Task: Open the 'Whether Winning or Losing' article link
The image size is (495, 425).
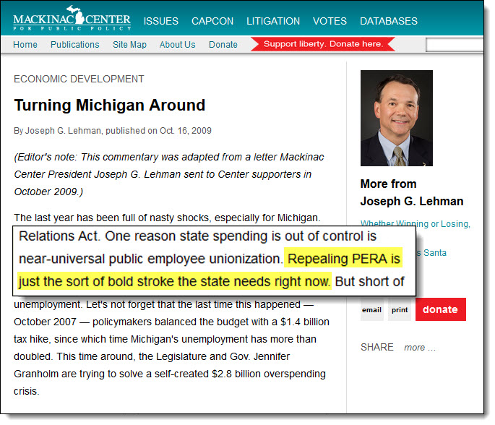Action: 415,224
